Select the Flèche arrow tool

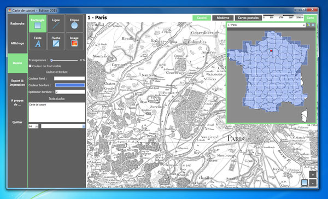click(x=56, y=42)
